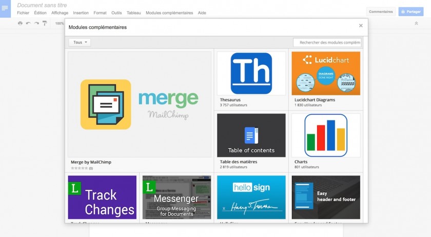
Task: Click the 3 757 utilisateurs text
Action: [x=233, y=105]
